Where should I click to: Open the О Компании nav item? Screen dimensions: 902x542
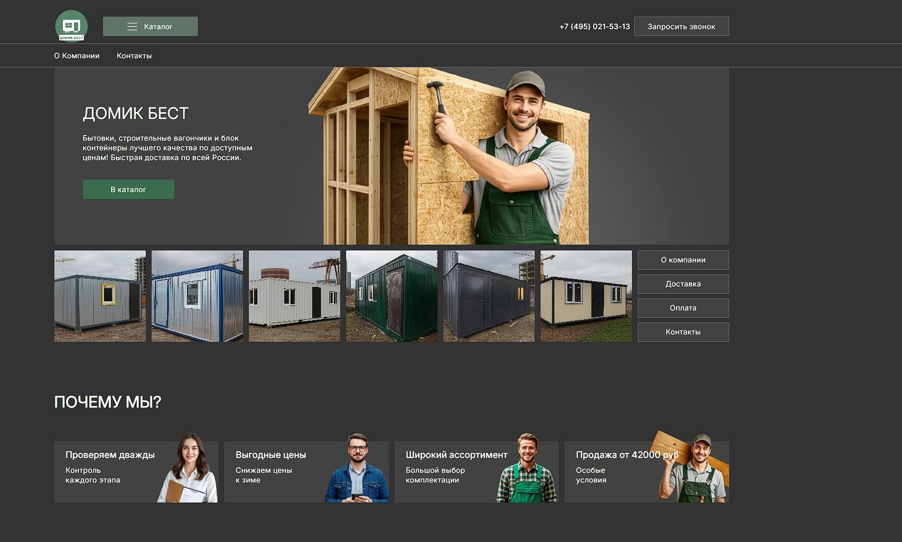tap(77, 55)
